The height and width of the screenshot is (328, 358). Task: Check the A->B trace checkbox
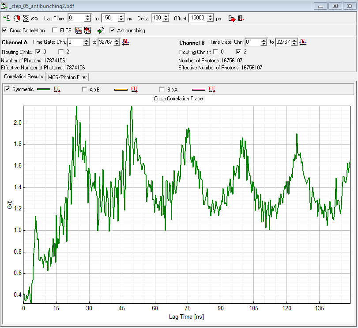[x=85, y=89]
